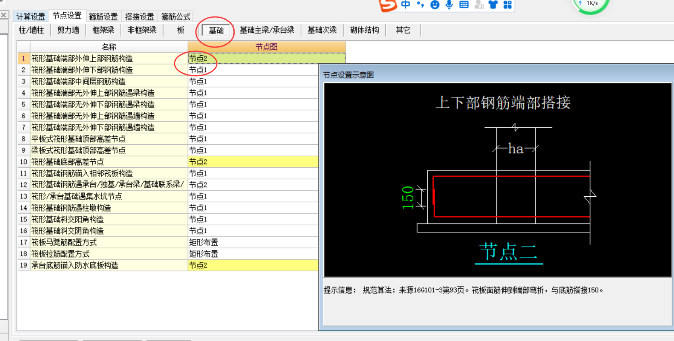Switch to 箍筋设置 tab
Viewport: 674px width, 341px height.
point(103,17)
